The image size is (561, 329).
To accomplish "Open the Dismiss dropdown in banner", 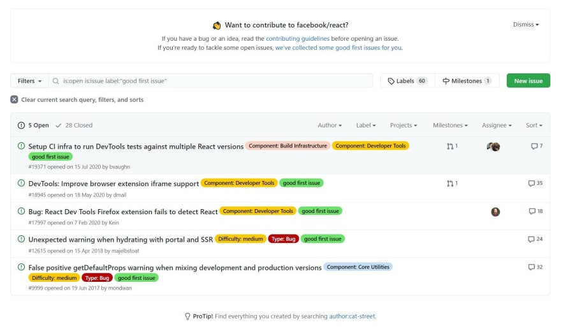I will coord(526,24).
